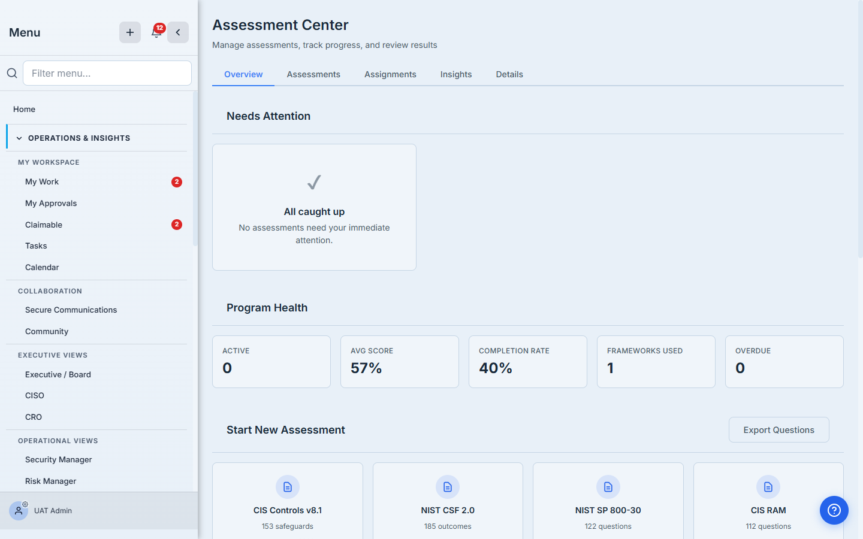Click the Export Questions button
Screen dimensions: 863x539
click(778, 430)
